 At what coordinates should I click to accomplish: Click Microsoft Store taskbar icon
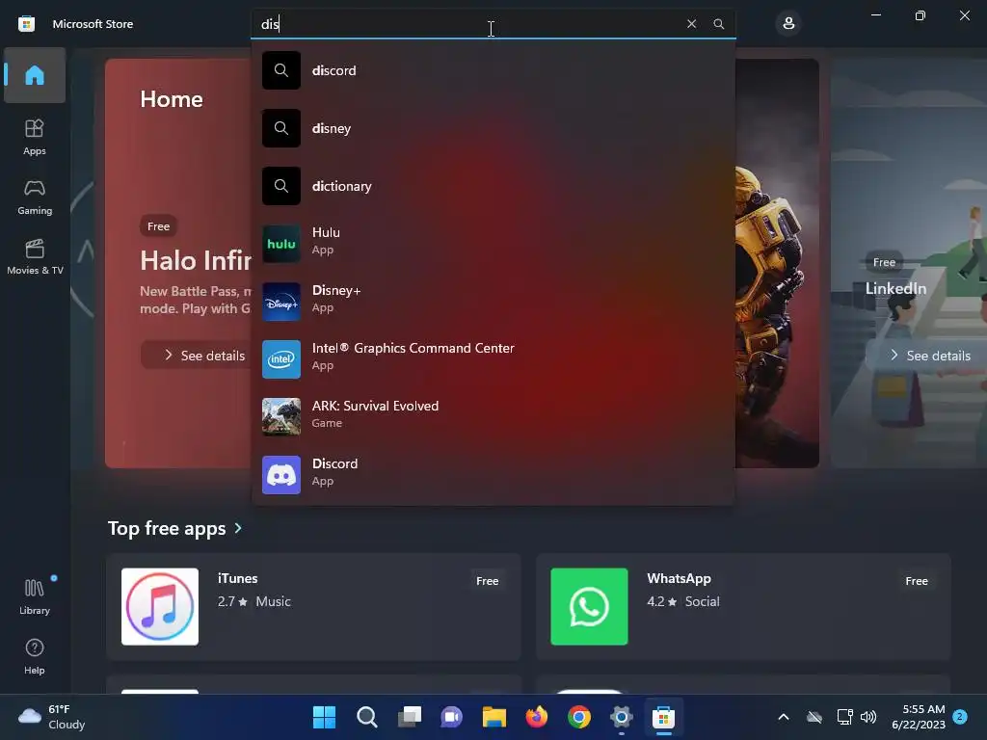(x=663, y=717)
